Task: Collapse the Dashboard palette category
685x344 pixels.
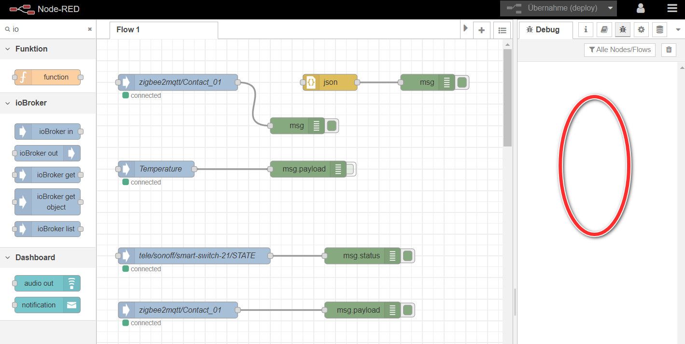Action: [48, 257]
